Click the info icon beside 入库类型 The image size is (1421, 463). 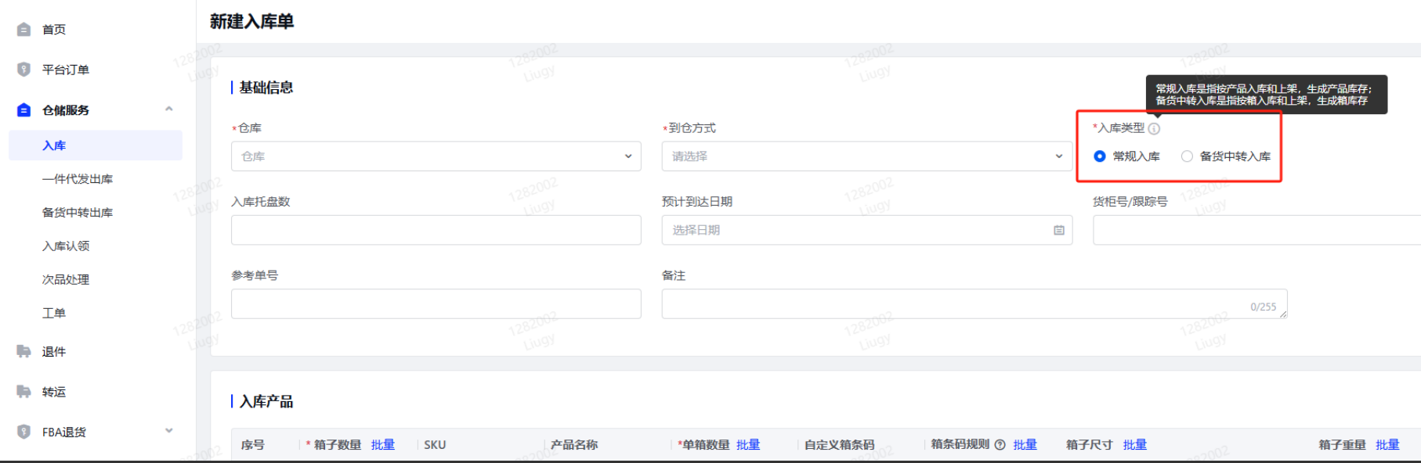click(1154, 129)
